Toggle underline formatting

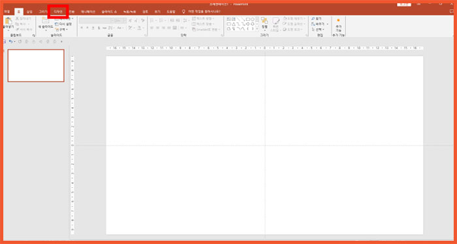pyautogui.click(x=93, y=27)
